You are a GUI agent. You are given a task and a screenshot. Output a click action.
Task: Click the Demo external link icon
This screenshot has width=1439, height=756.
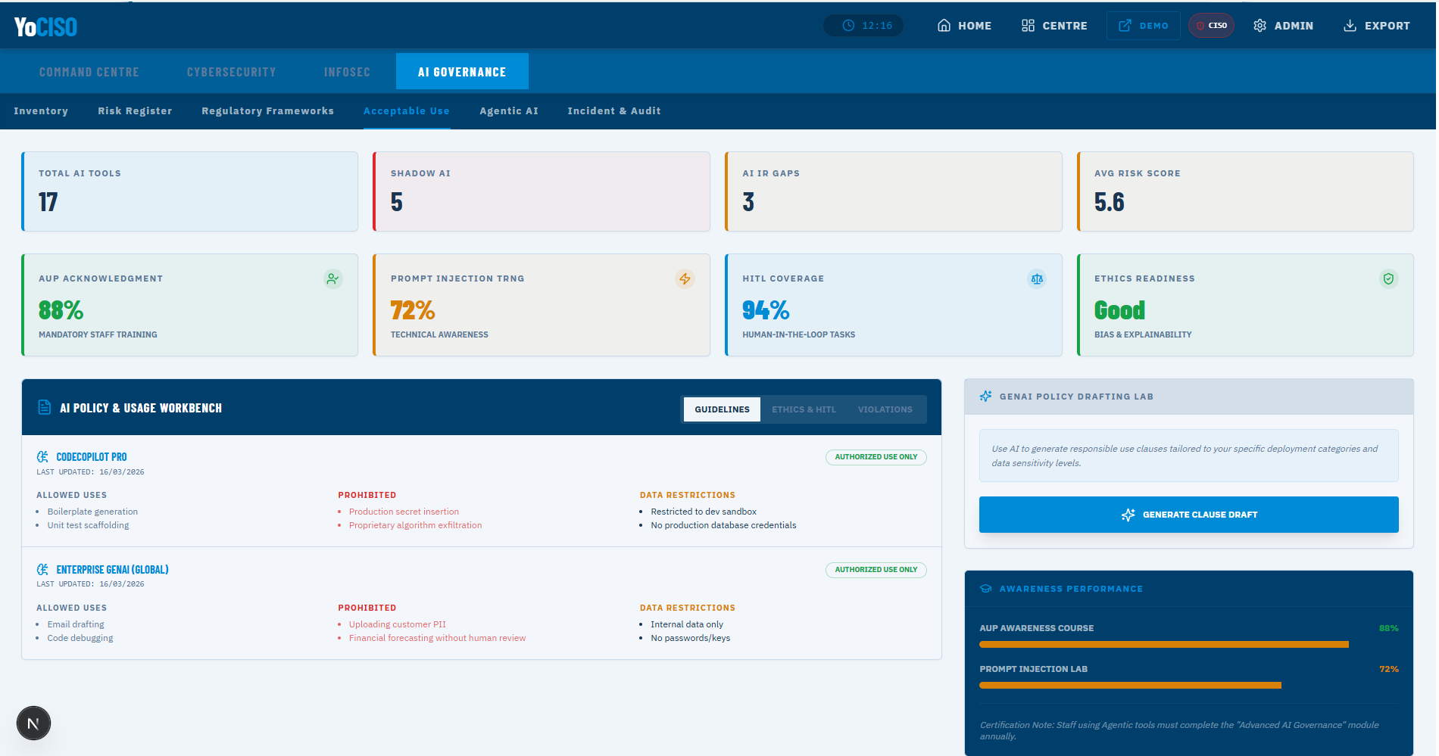coord(1125,26)
